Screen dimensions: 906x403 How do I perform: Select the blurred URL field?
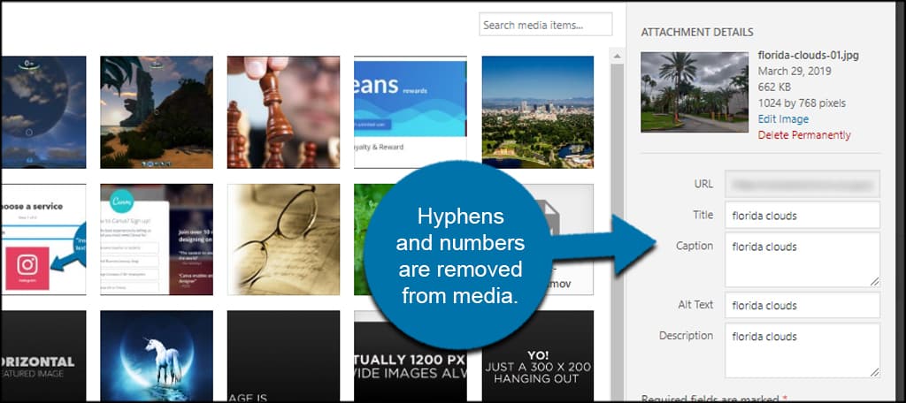802,184
